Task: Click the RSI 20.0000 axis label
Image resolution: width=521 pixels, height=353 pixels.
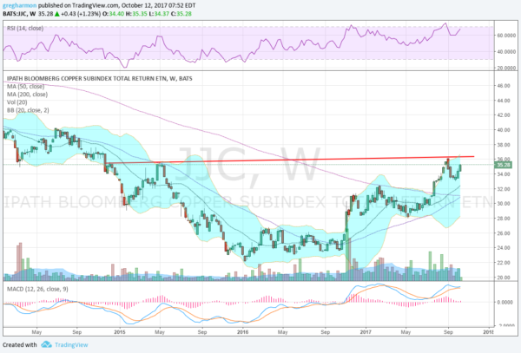Action: pos(506,68)
